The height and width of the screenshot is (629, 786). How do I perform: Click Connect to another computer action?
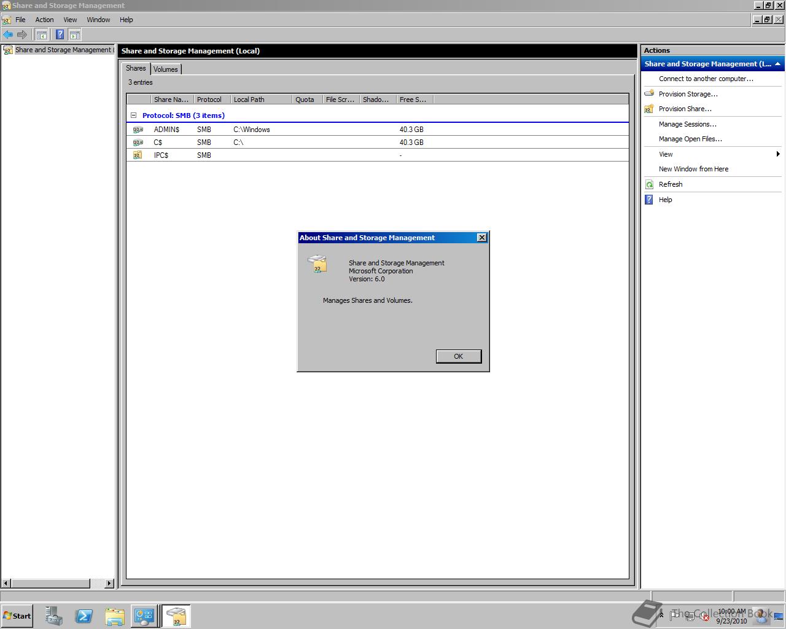(706, 79)
